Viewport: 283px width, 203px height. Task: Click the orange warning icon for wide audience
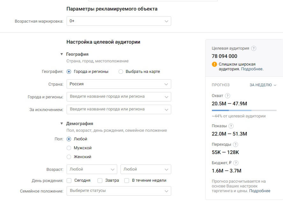click(x=214, y=64)
